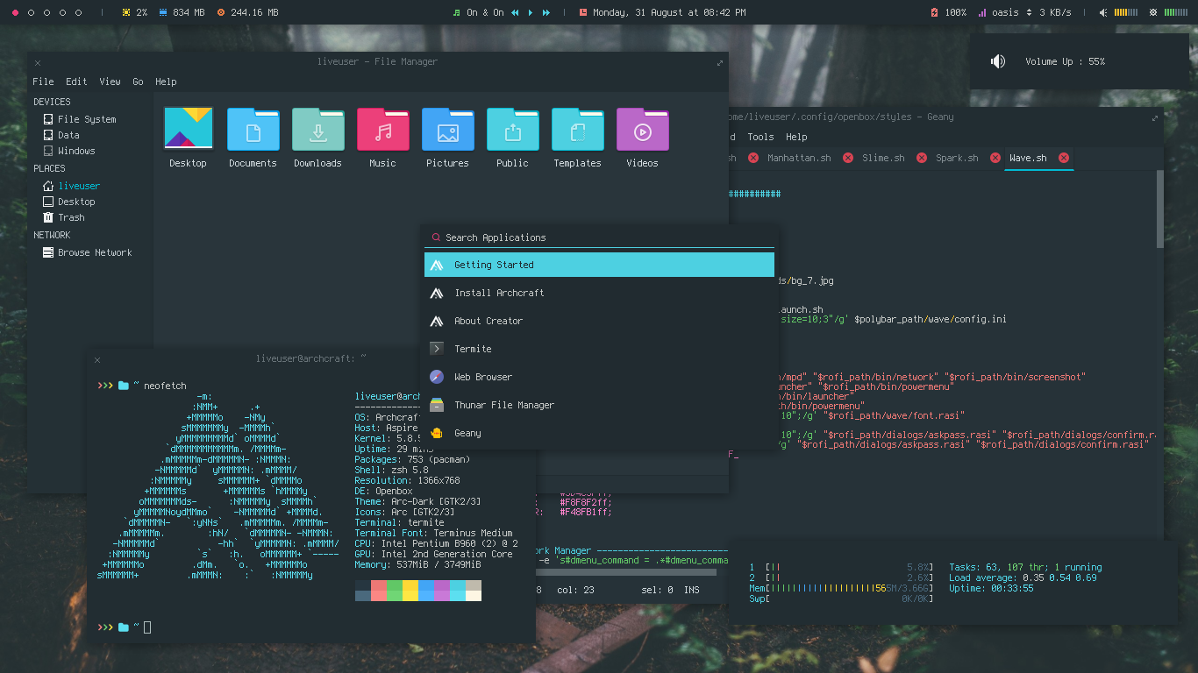Screen dimensions: 1198x673
Task: Launch Getting Started from app launcher
Action: click(x=599, y=265)
